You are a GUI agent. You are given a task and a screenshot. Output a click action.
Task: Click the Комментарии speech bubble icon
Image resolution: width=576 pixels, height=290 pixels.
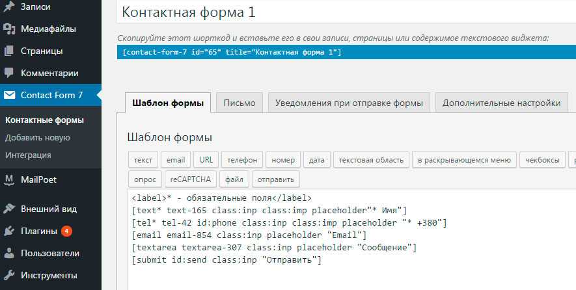point(9,73)
